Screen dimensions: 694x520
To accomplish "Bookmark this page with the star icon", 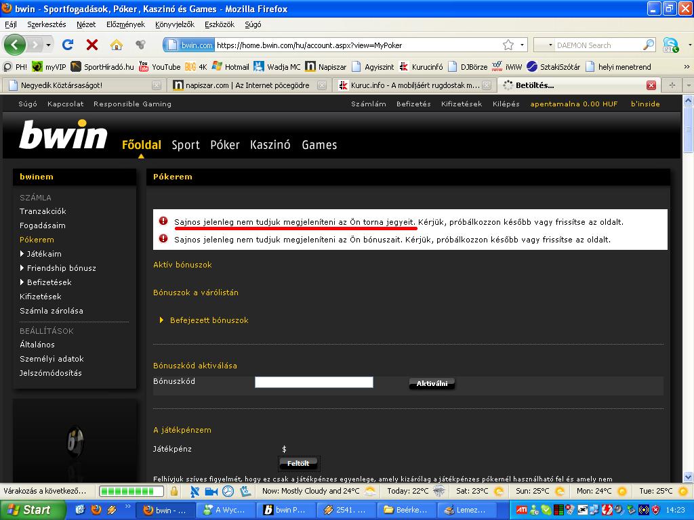I will pyautogui.click(x=508, y=45).
